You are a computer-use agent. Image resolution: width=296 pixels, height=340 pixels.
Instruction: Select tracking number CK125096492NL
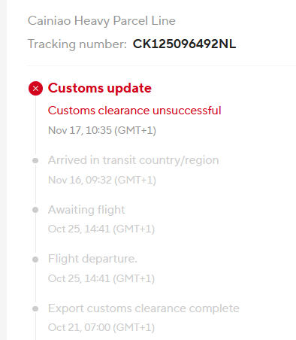(184, 44)
